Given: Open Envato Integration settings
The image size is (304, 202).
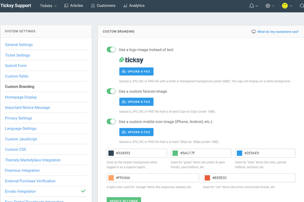Looking at the screenshot, I should 20,191.
